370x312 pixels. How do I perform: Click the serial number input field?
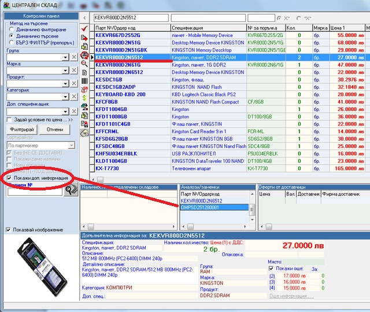(x=35, y=192)
